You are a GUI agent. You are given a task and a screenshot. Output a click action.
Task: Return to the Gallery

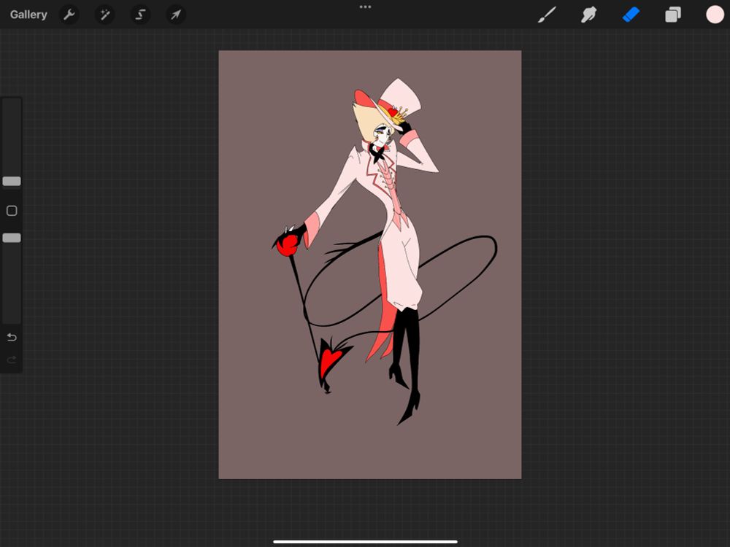[x=28, y=15]
